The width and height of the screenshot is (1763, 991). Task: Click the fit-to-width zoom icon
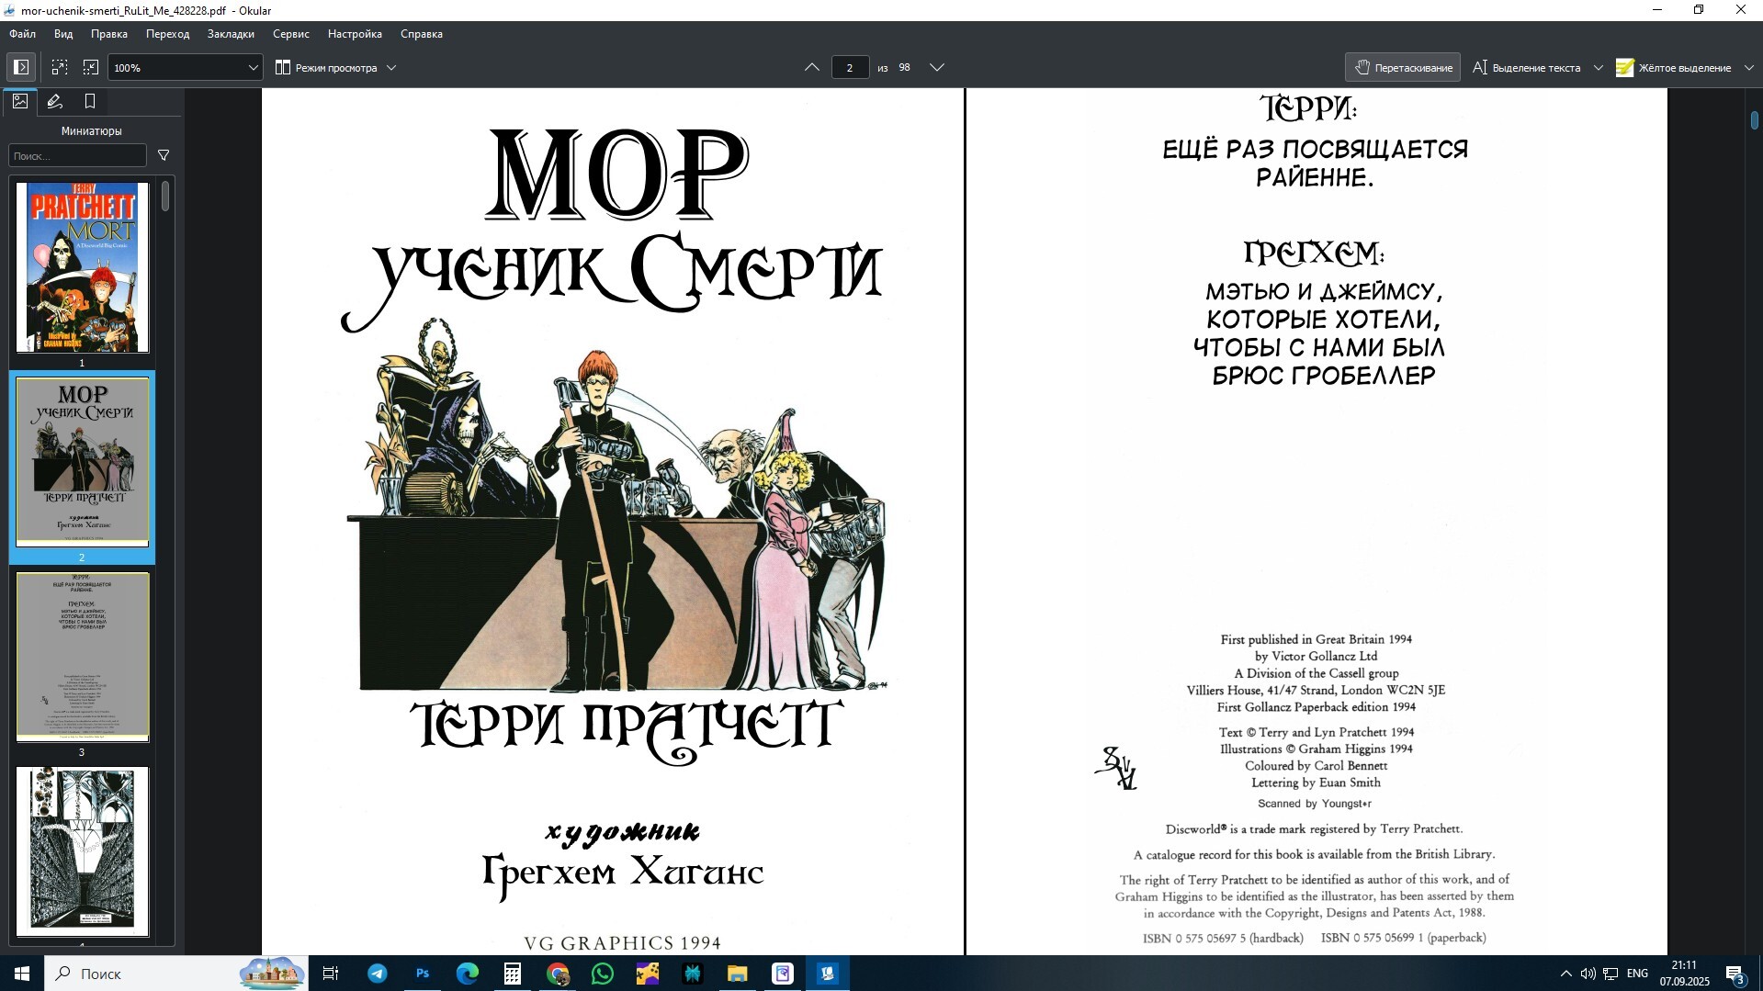click(x=60, y=67)
